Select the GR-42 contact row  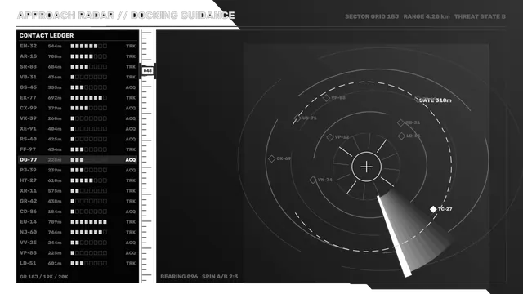(x=78, y=201)
